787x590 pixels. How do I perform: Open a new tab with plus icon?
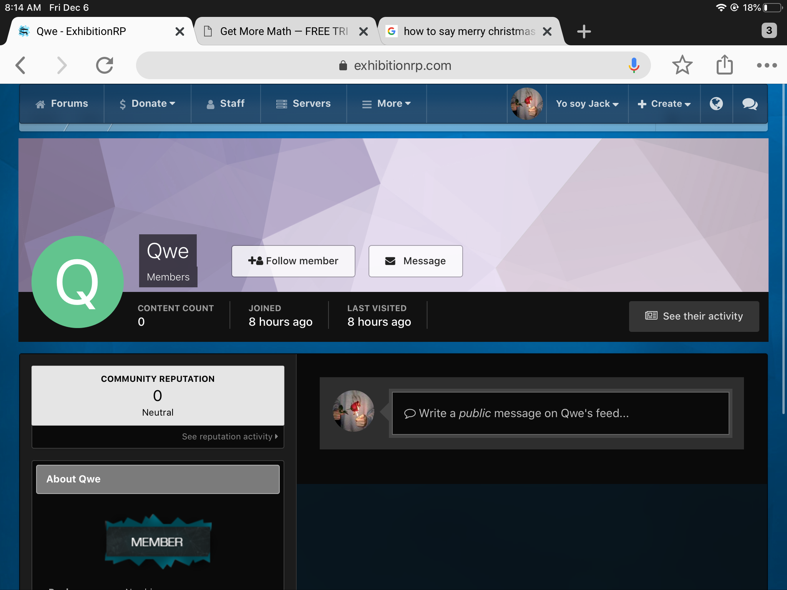584,31
